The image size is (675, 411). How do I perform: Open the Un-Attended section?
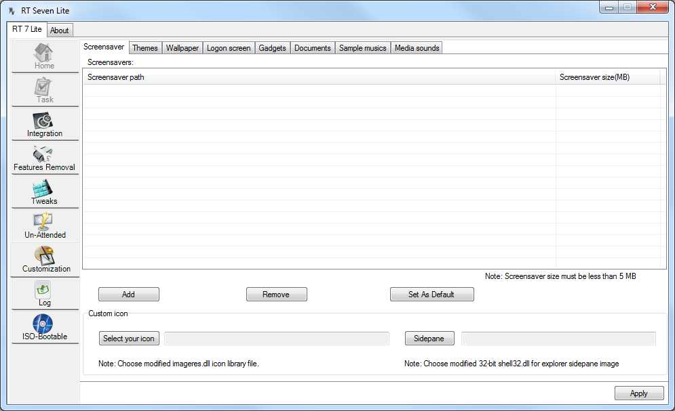(x=45, y=226)
